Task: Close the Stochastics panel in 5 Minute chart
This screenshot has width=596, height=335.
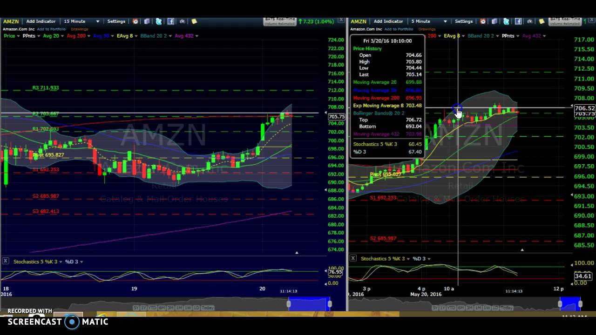Action: pos(353,258)
